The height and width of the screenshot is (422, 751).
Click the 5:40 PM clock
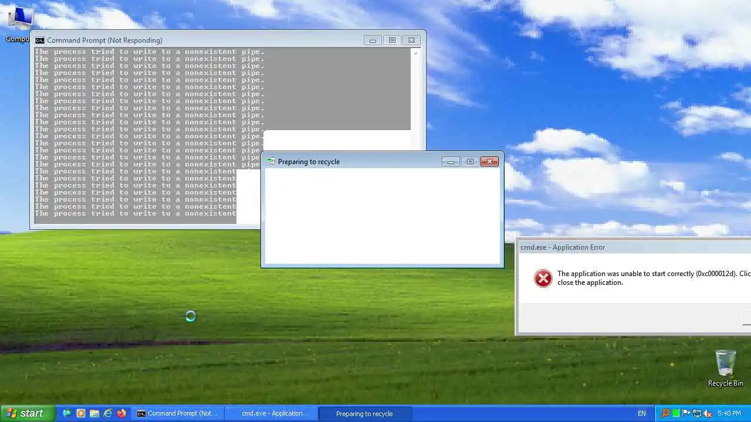tap(729, 413)
